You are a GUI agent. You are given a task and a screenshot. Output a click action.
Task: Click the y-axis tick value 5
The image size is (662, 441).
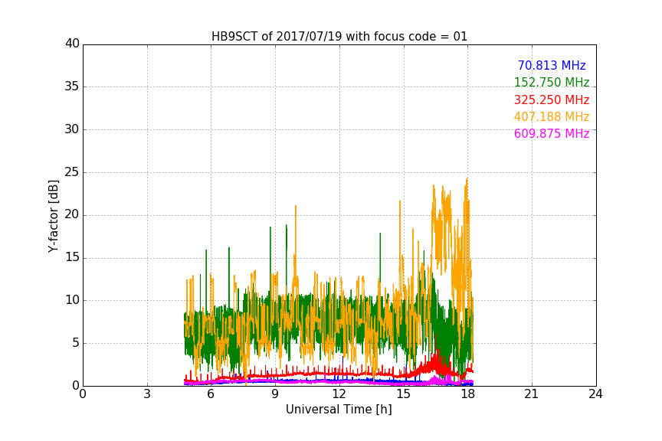coord(76,343)
